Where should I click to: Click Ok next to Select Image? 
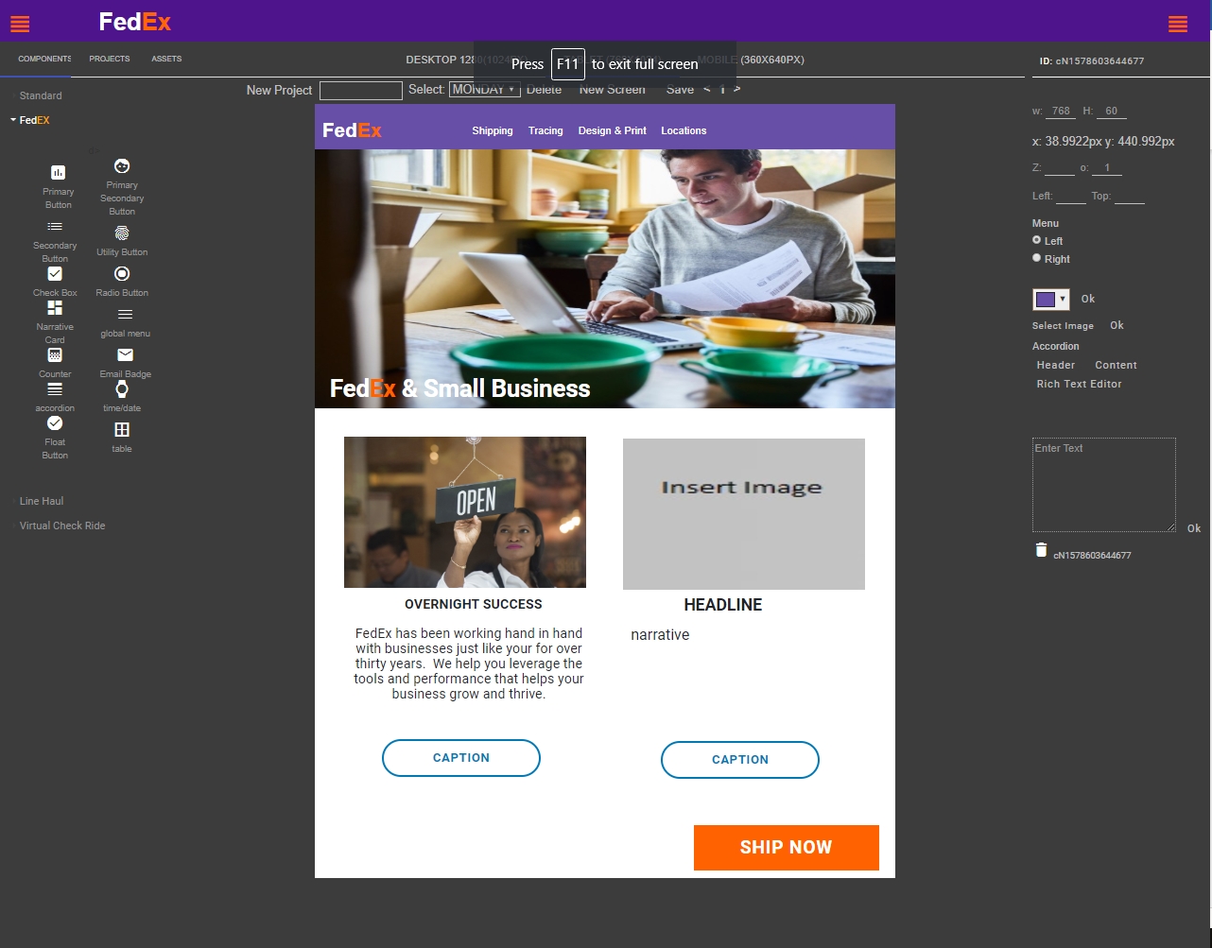pyautogui.click(x=1117, y=325)
